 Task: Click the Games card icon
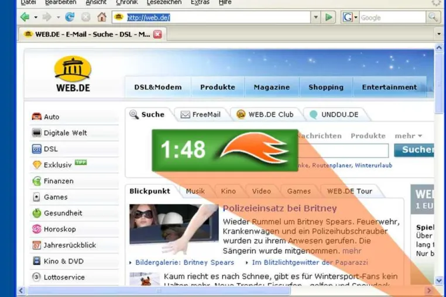tap(36, 197)
